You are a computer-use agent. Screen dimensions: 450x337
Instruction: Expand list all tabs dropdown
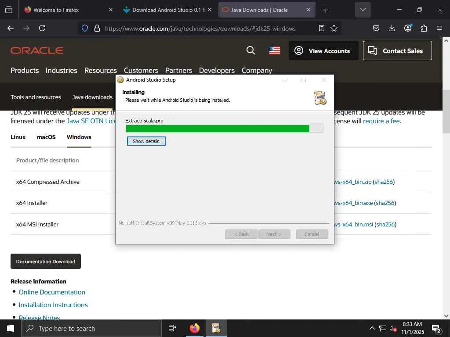(363, 10)
